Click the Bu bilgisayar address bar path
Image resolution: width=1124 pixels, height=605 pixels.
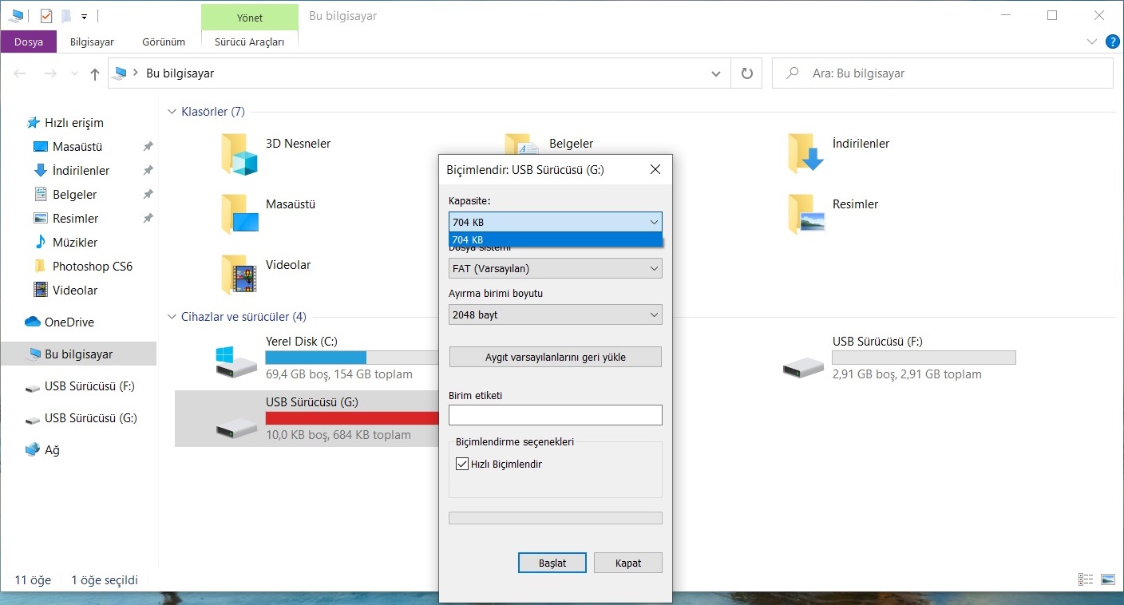click(180, 73)
